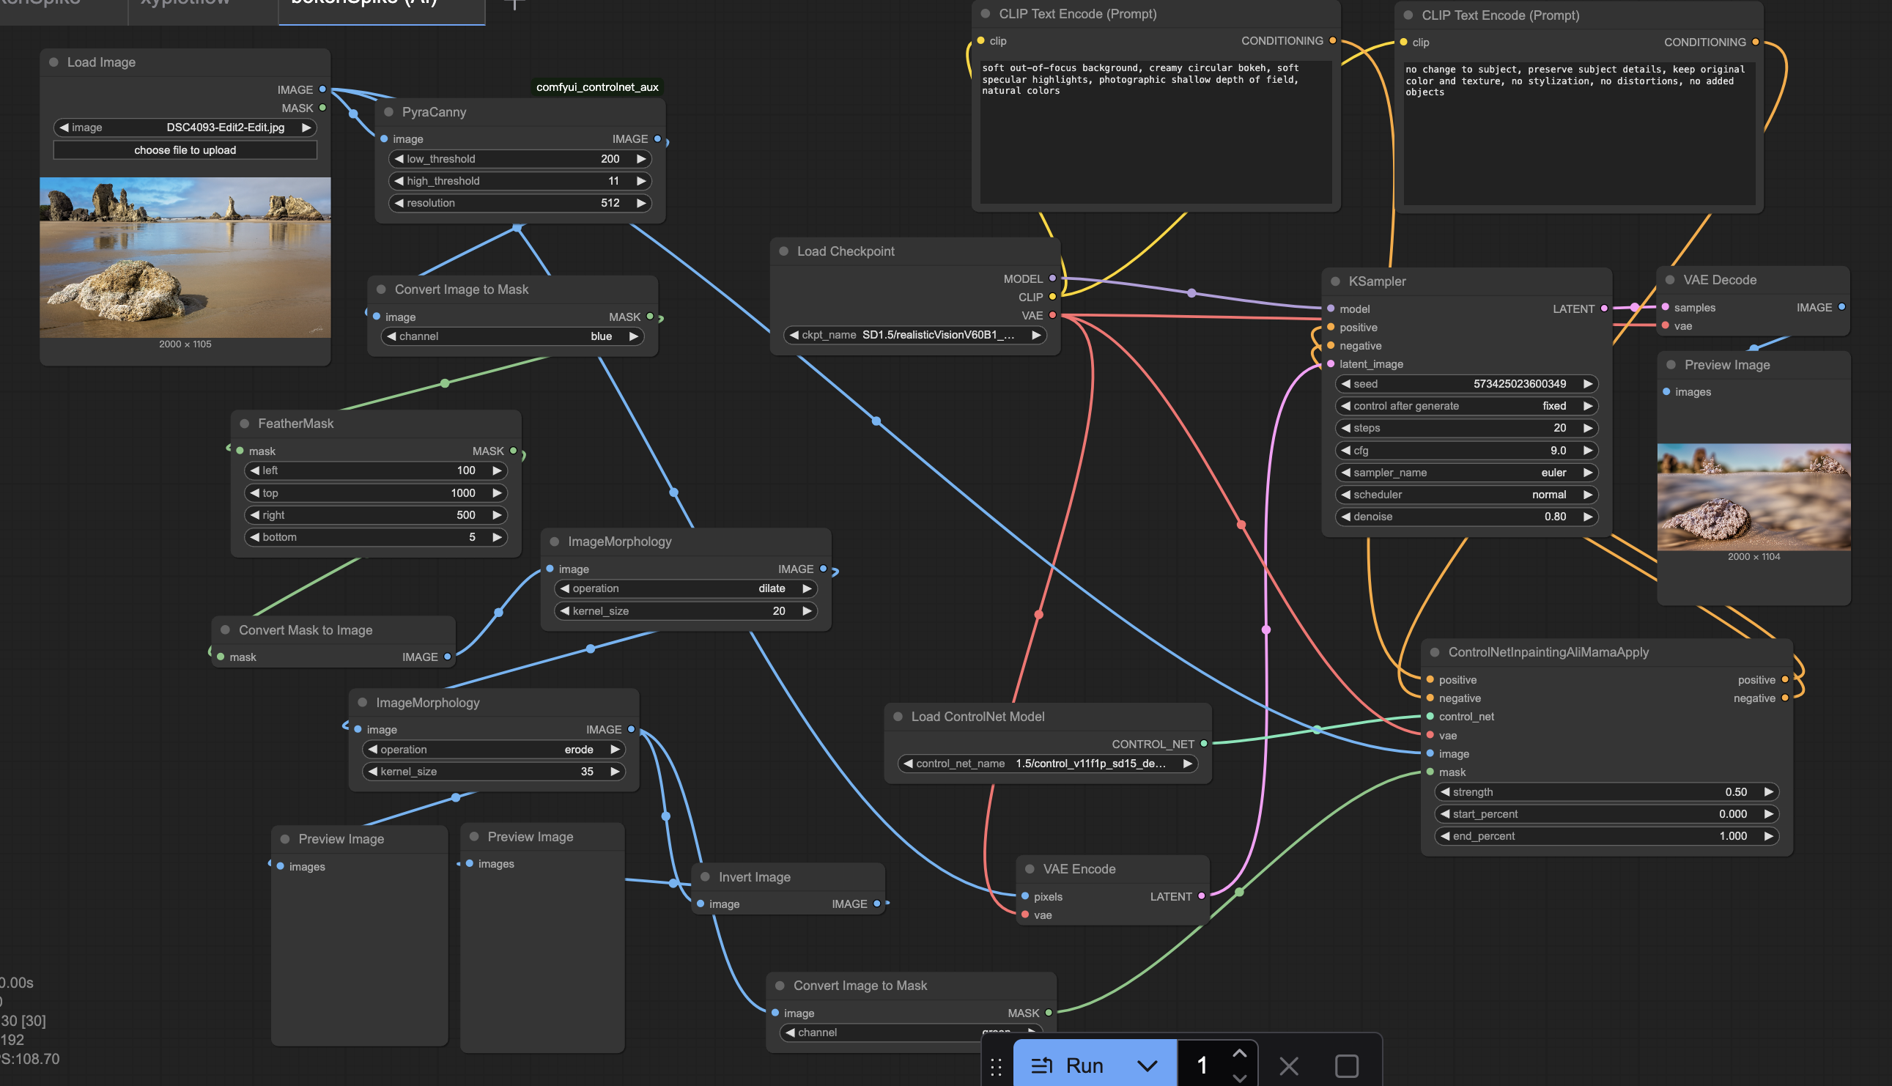Image resolution: width=1892 pixels, height=1086 pixels.
Task: Collapse the PyraCanny node via title dot
Action: [388, 112]
